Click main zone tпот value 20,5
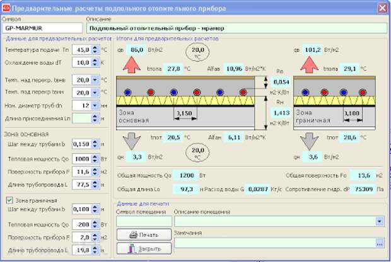Screen dimensions: 391x262 pyautogui.click(x=173, y=137)
